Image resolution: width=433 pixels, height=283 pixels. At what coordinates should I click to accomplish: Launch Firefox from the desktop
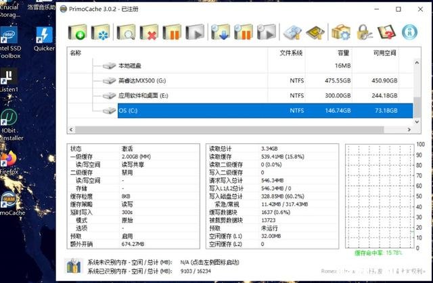(9, 163)
